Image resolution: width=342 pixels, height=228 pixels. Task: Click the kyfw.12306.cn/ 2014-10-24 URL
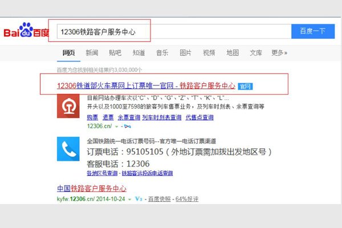coord(91,199)
